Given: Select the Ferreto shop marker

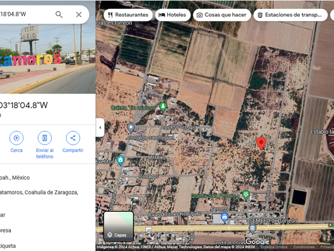Looking at the screenshot, I should (x=224, y=218).
